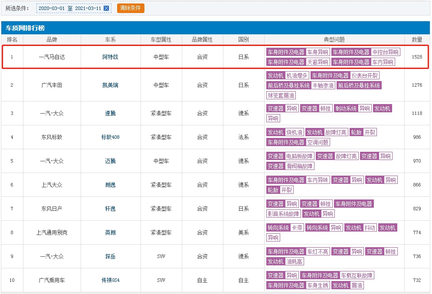This screenshot has height=294, width=432.
Task: Open the 迈腾 car series link
Action: [x=110, y=161]
